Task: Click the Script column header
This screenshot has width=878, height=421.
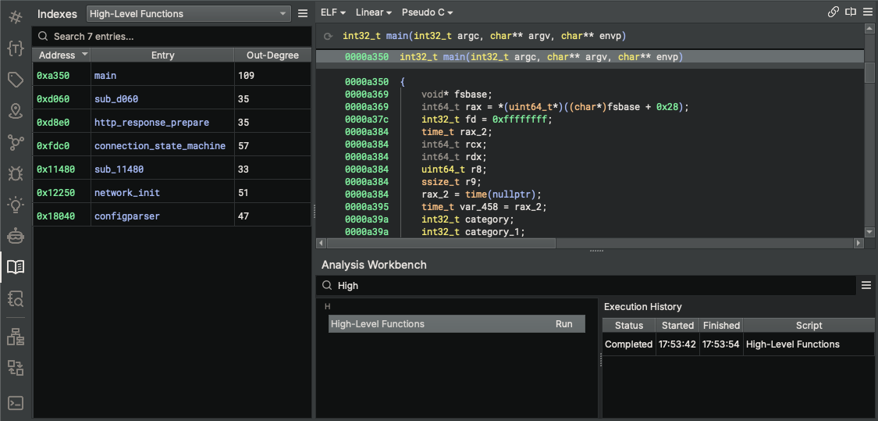Action: [x=809, y=325]
